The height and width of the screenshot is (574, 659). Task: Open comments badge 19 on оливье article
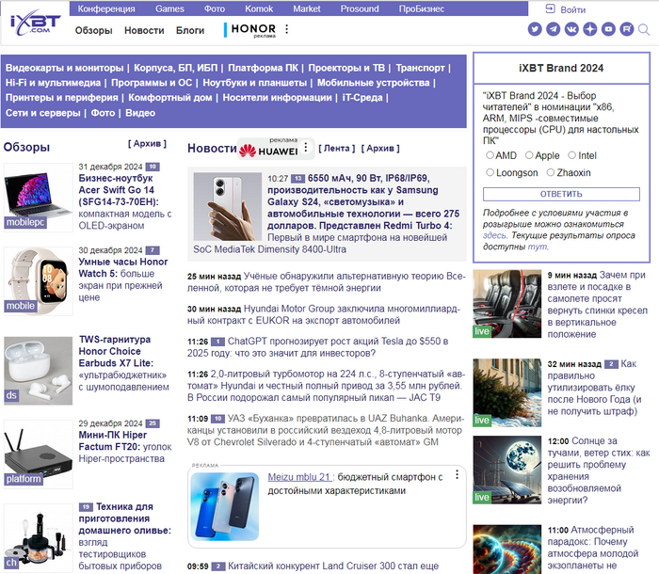tap(86, 507)
